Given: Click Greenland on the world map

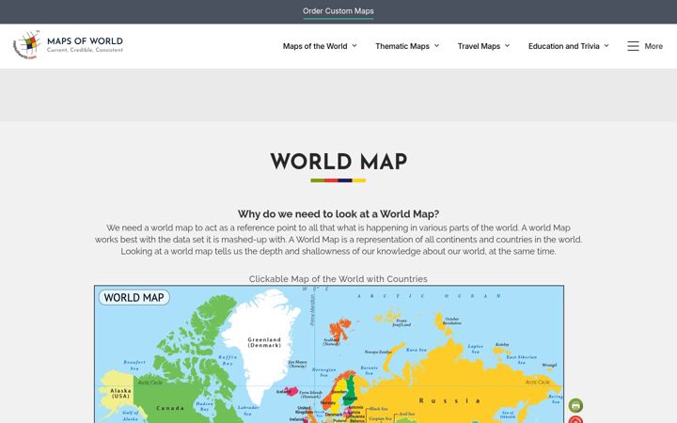Looking at the screenshot, I should 264,342.
